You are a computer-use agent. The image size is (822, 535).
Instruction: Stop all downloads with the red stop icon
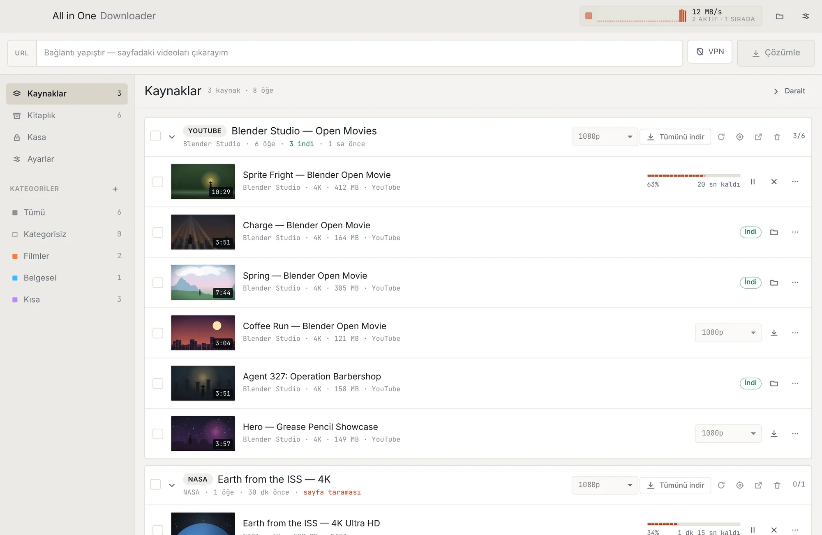tap(589, 16)
